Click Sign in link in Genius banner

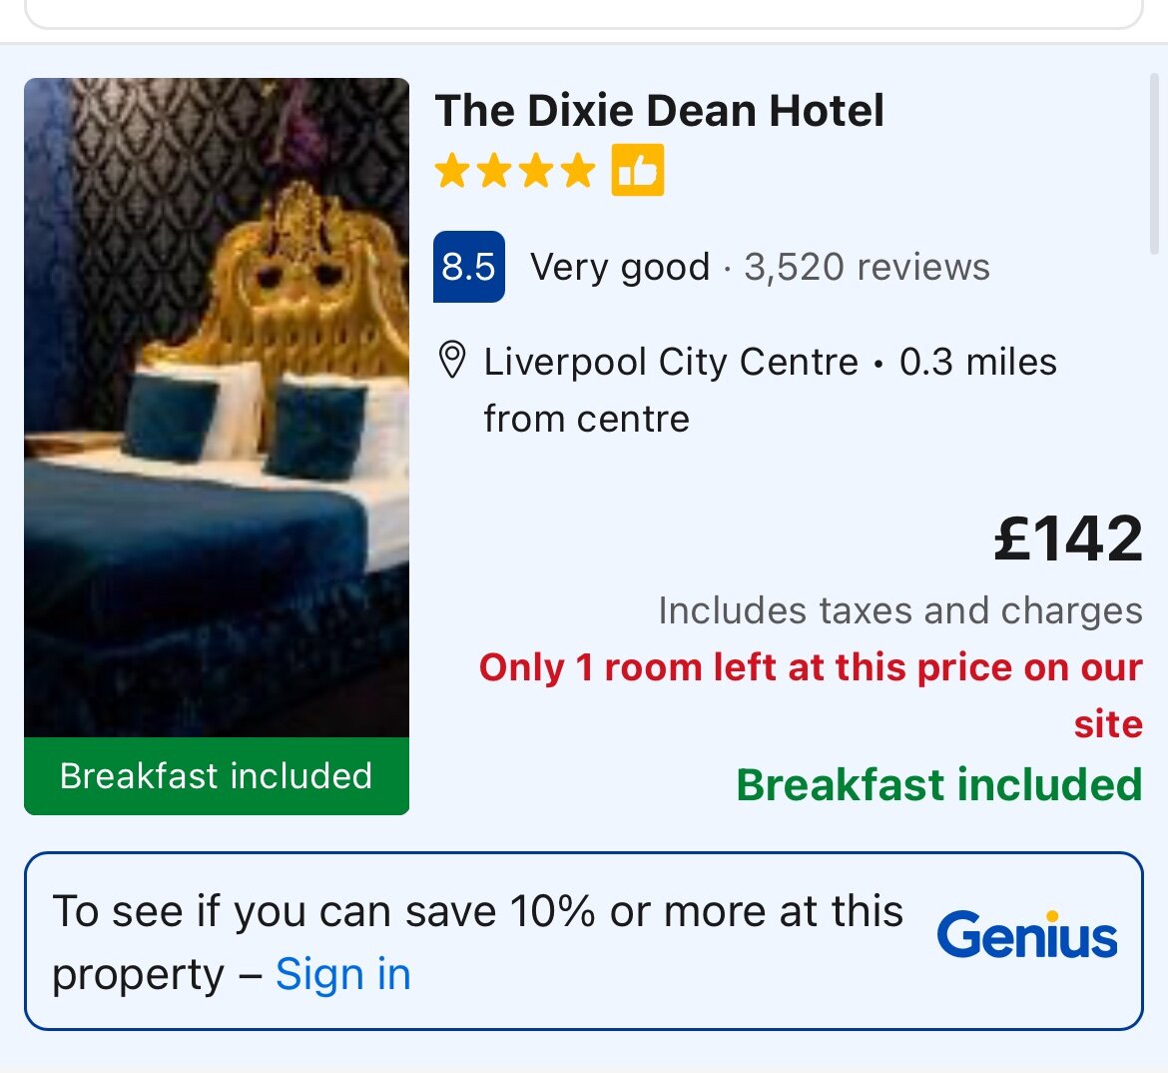(343, 973)
